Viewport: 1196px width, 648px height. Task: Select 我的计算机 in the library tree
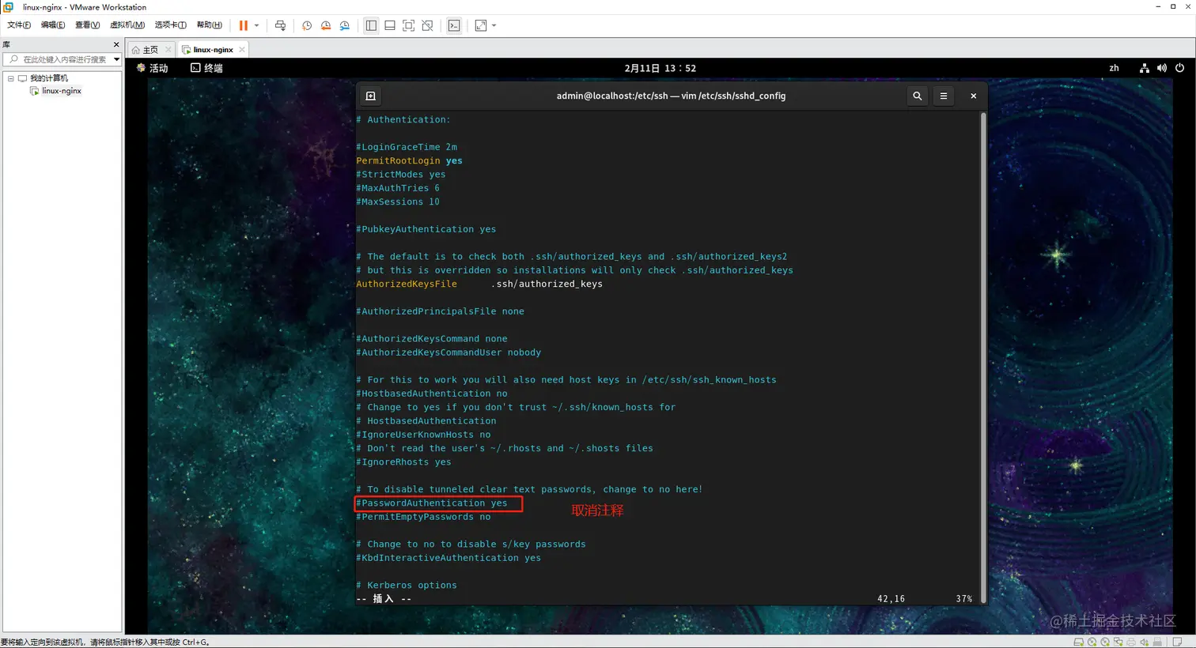pyautogui.click(x=48, y=78)
